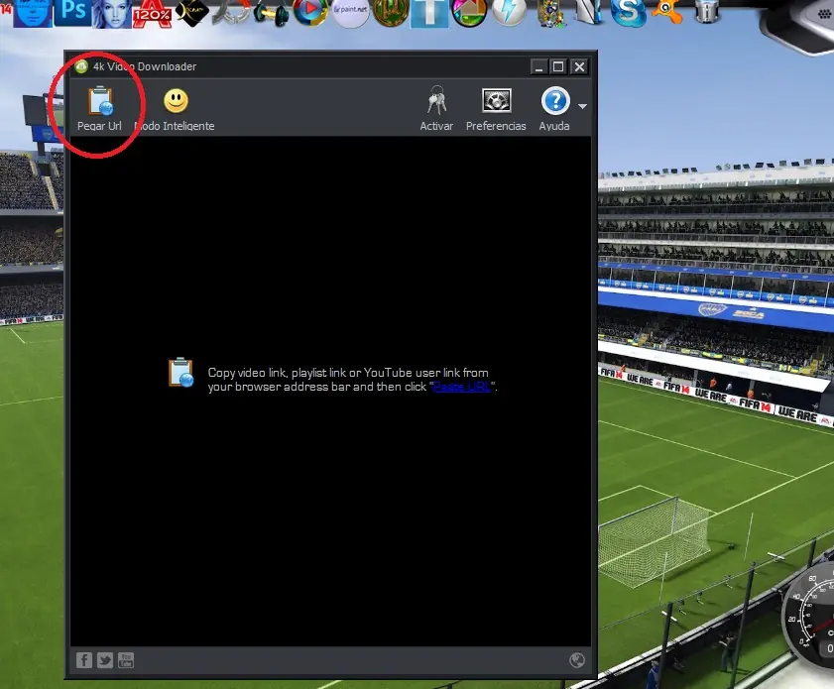The height and width of the screenshot is (689, 834).
Task: Open the orange avast dock icon
Action: point(667,11)
